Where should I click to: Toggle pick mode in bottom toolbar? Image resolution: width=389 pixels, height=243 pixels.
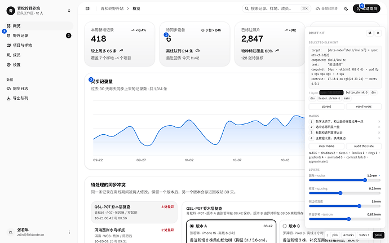click(335, 235)
